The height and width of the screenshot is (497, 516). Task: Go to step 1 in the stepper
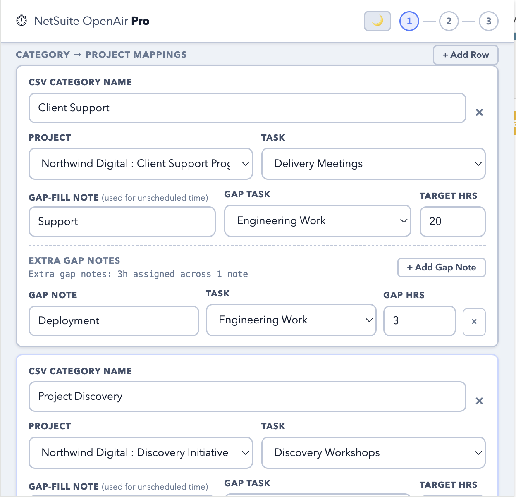(409, 21)
